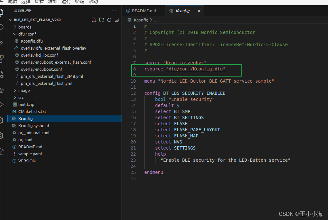
Task: Click the info icon on README.md tab
Action: (x=128, y=11)
